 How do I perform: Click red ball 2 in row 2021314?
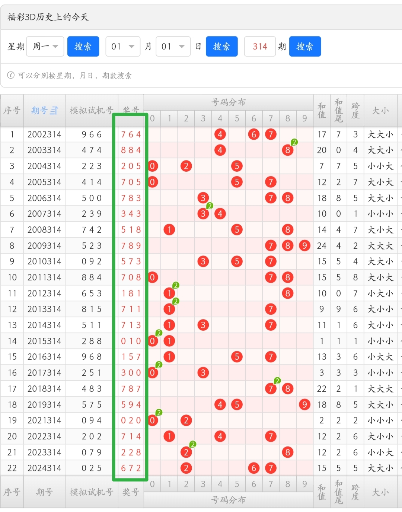tap(186, 420)
